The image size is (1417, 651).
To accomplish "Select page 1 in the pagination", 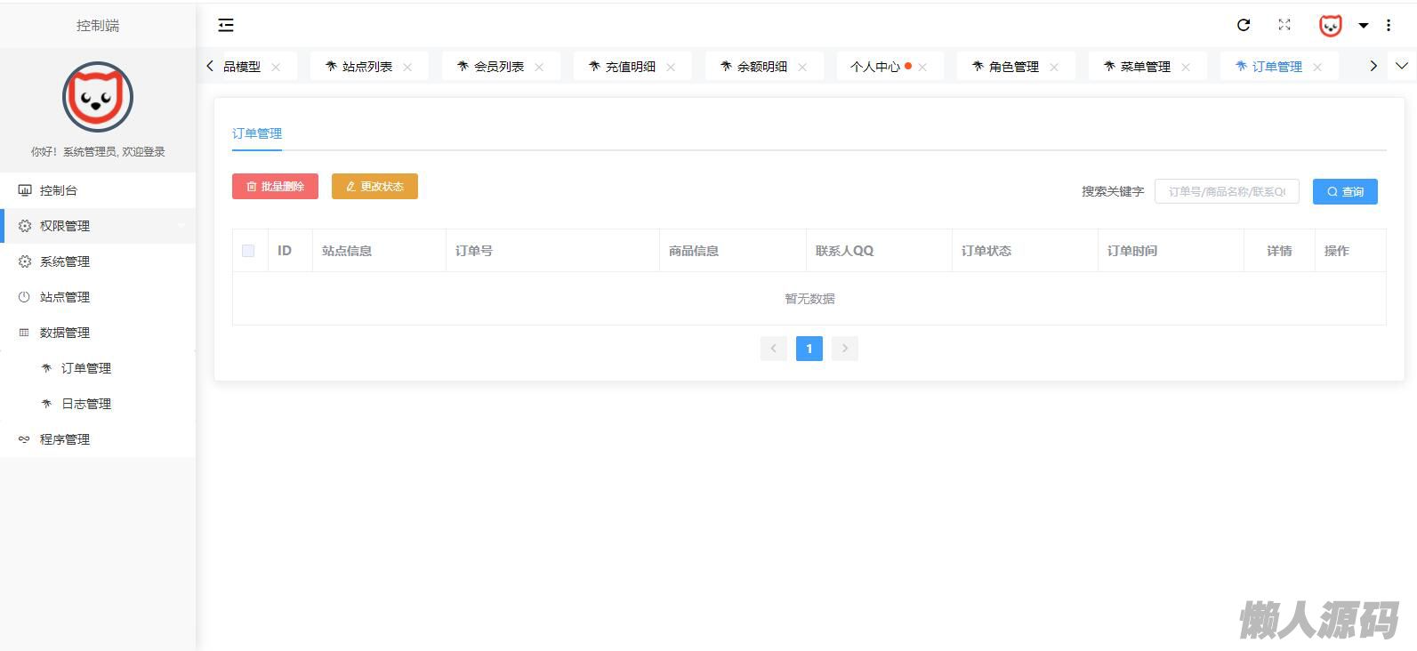I will 809,349.
